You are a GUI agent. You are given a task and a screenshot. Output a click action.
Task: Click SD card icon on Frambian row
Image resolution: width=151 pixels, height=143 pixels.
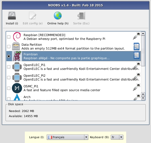tap(137, 55)
